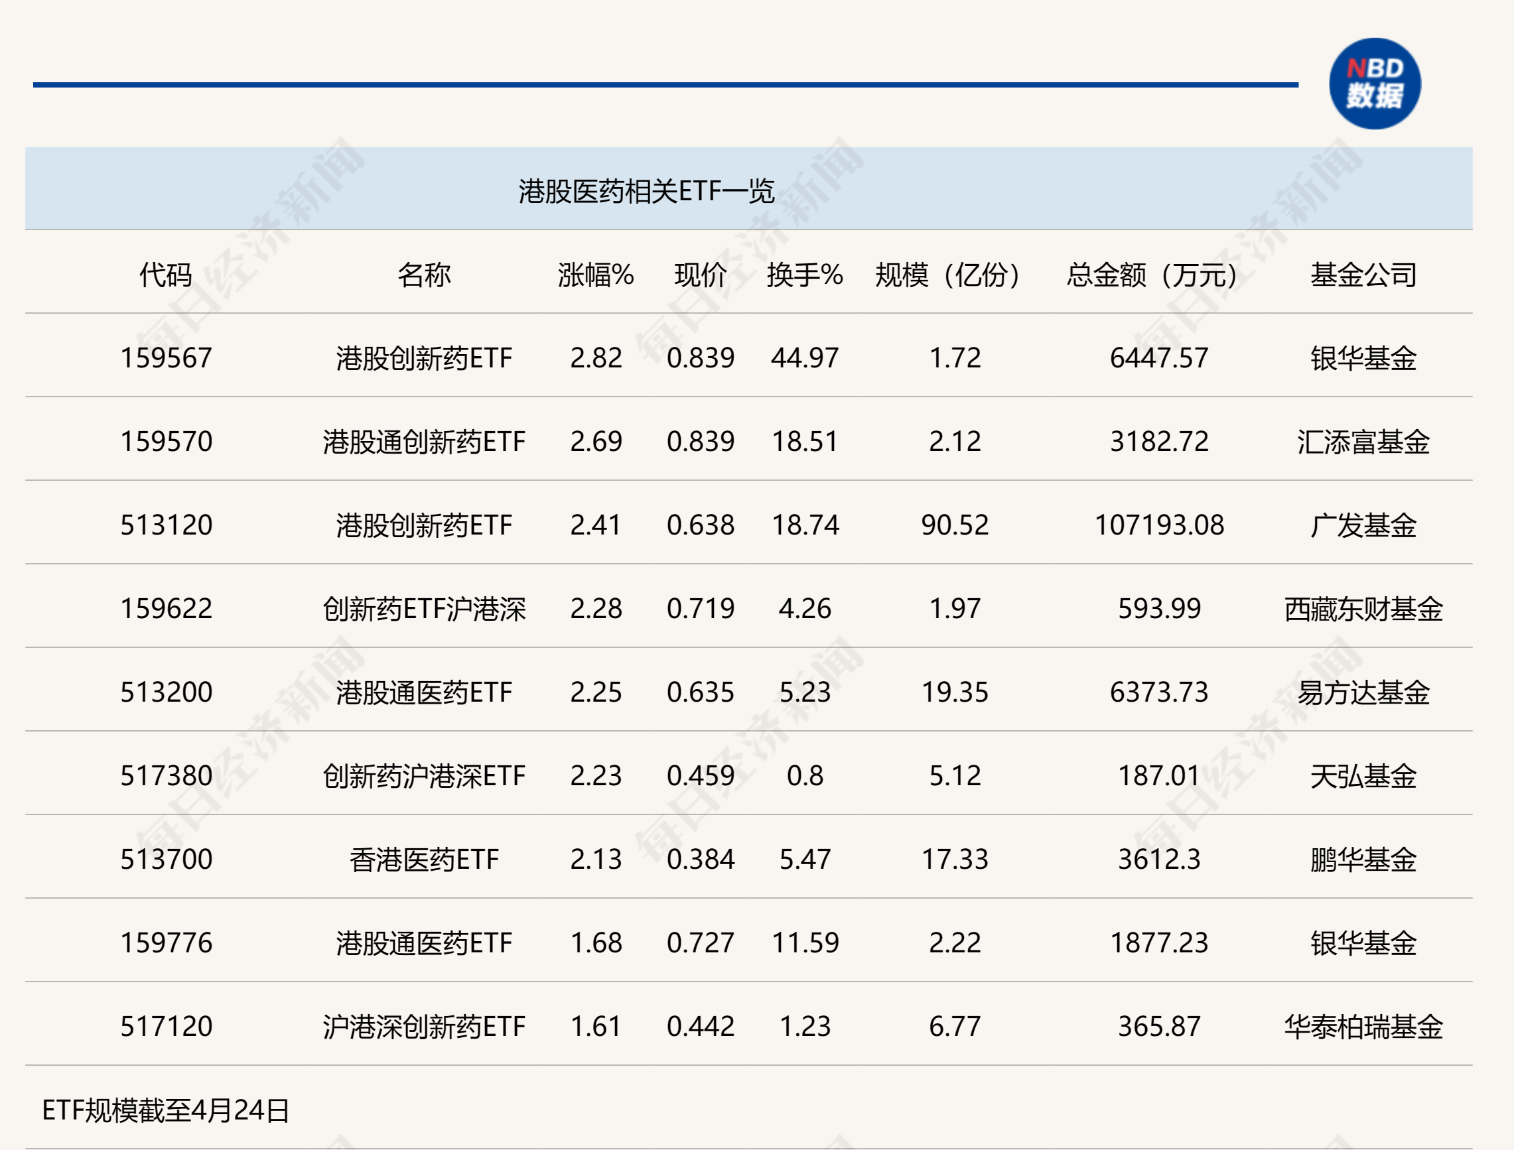Viewport: 1514px width, 1150px height.
Task: Click 港股创新药ETF in the 513120 row
Action: (x=424, y=525)
